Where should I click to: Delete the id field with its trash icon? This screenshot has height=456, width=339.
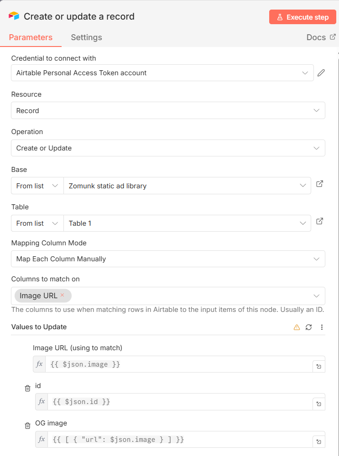[x=27, y=388]
